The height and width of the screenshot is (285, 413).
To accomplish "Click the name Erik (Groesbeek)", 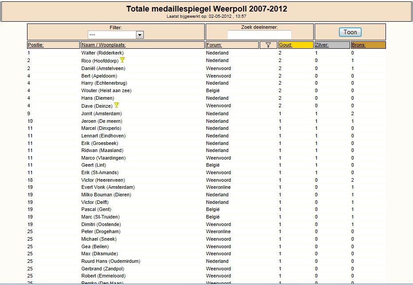I will pyautogui.click(x=100, y=143).
